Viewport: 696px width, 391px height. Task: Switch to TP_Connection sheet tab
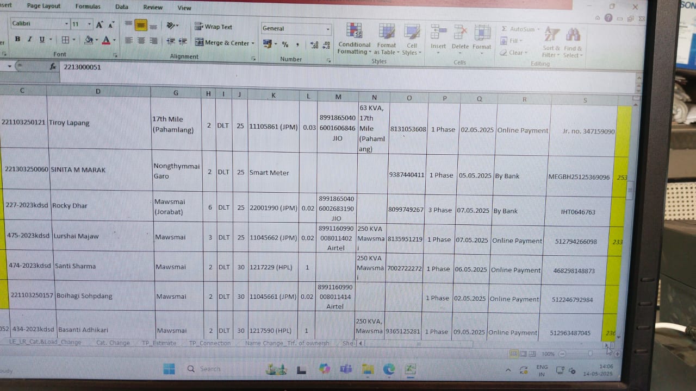209,343
